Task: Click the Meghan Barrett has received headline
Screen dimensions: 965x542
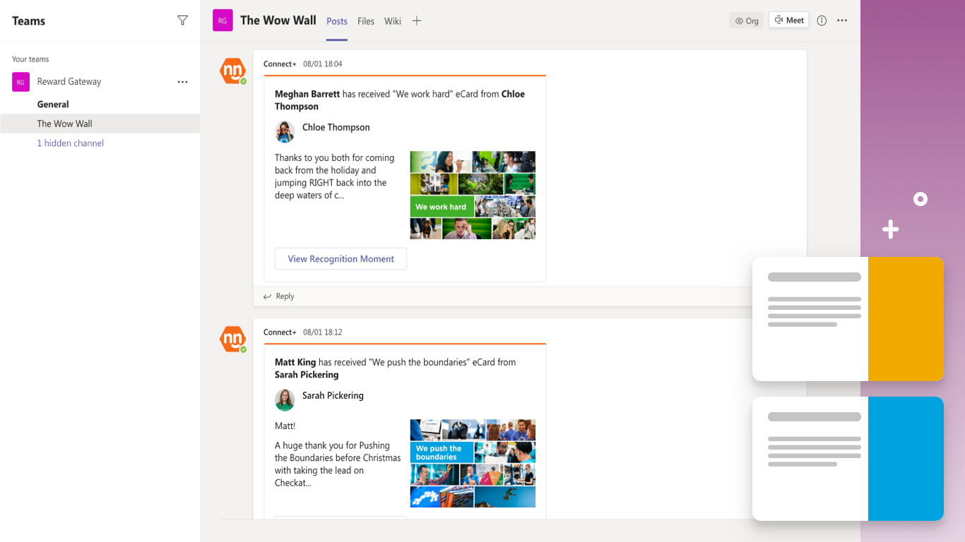Action: click(x=400, y=100)
